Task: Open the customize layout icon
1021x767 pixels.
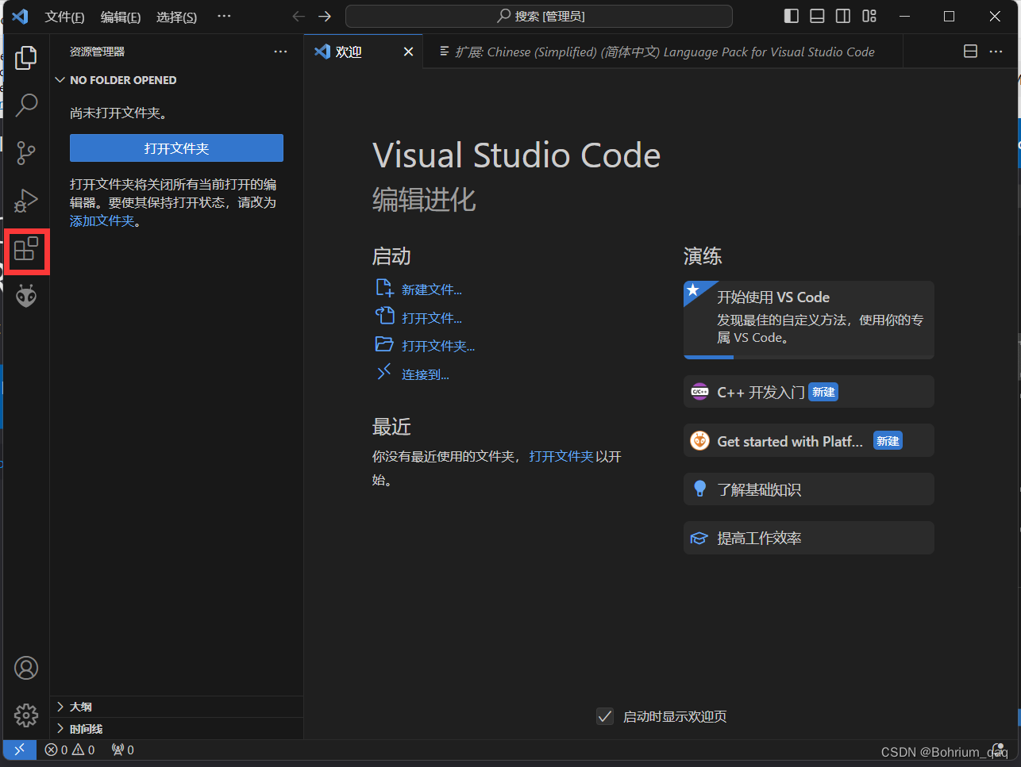Action: (869, 16)
